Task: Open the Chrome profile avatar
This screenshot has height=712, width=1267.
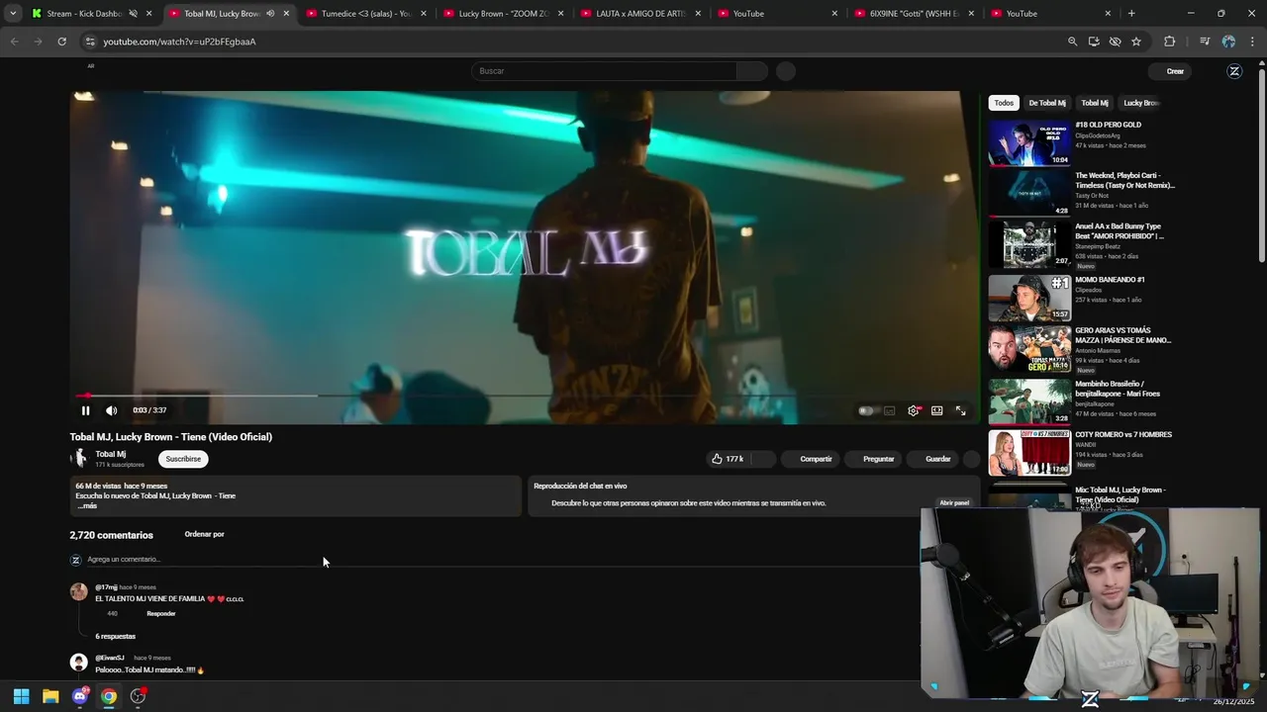Action: 1228,42
